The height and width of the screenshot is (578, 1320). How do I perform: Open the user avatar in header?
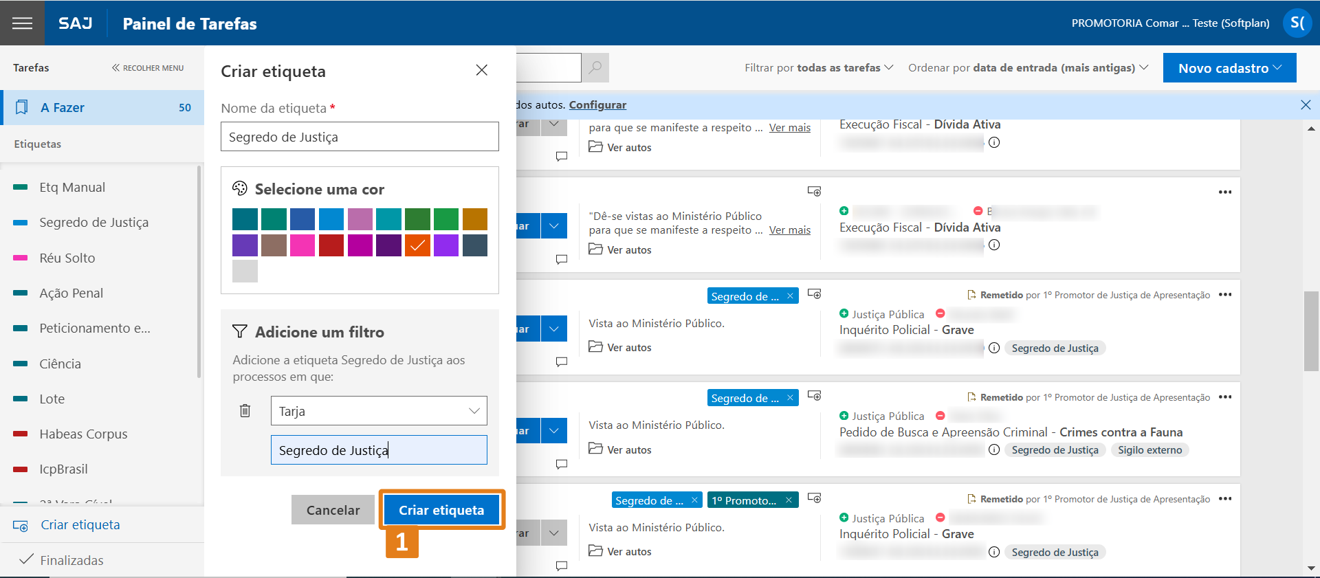click(x=1297, y=23)
